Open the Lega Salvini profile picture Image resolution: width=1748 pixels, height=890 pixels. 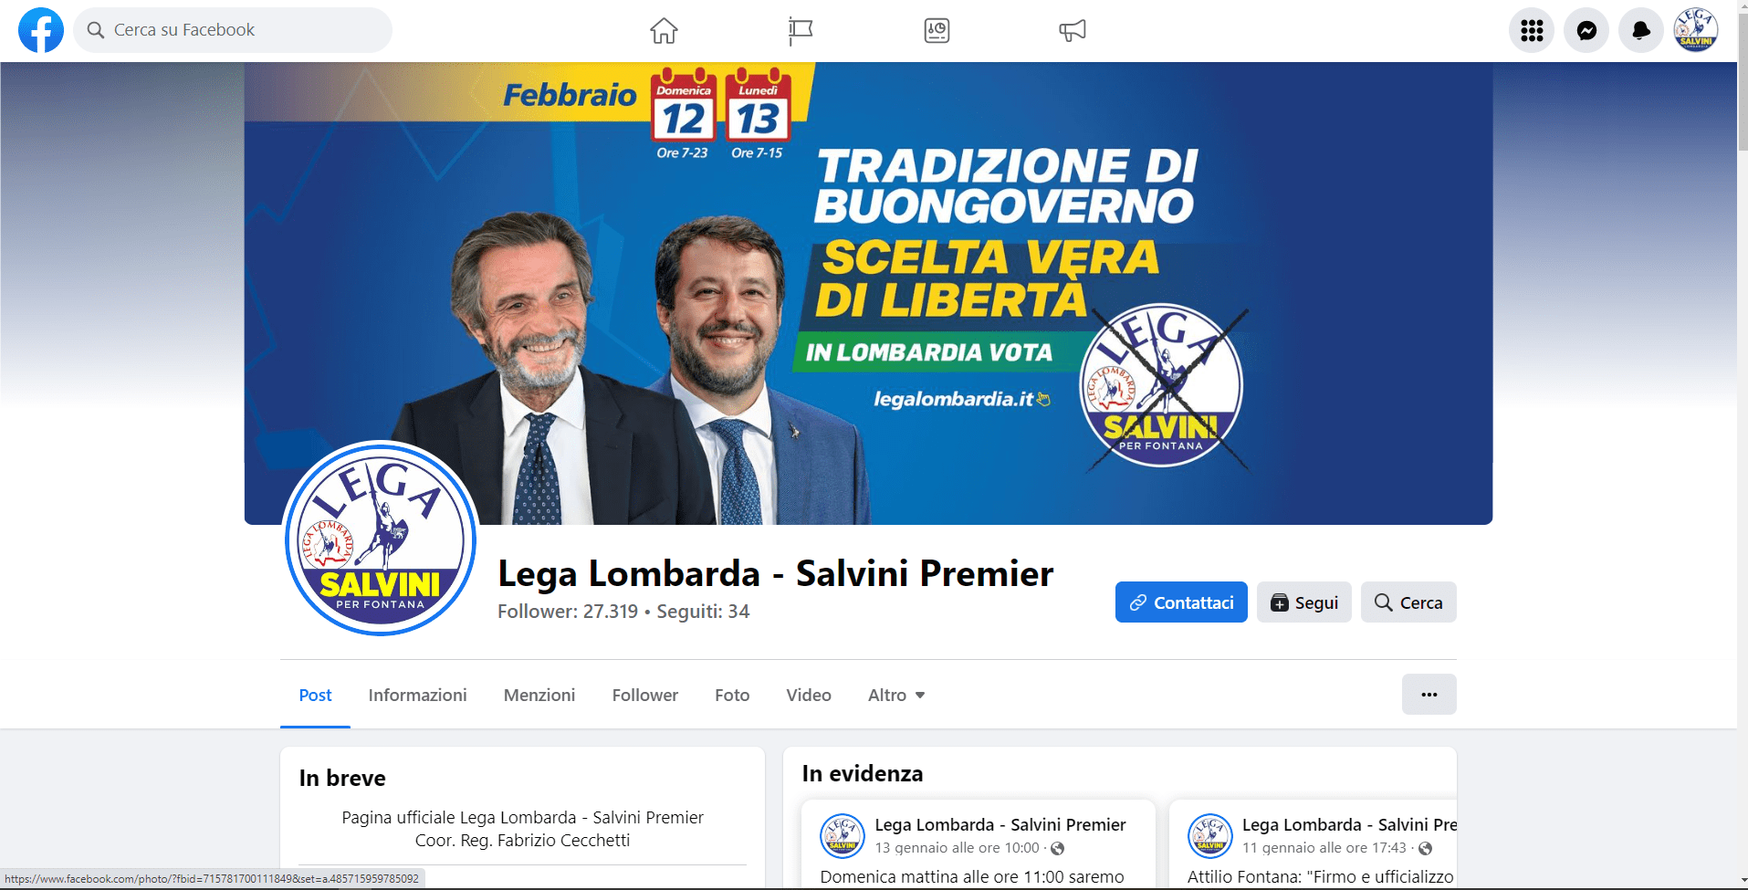(x=380, y=539)
